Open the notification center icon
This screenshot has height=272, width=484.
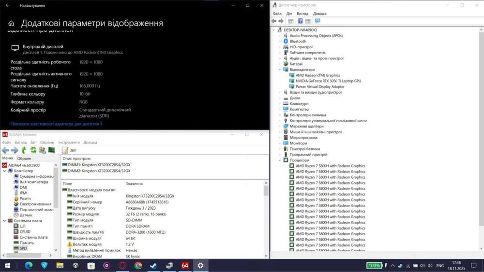click(x=473, y=265)
